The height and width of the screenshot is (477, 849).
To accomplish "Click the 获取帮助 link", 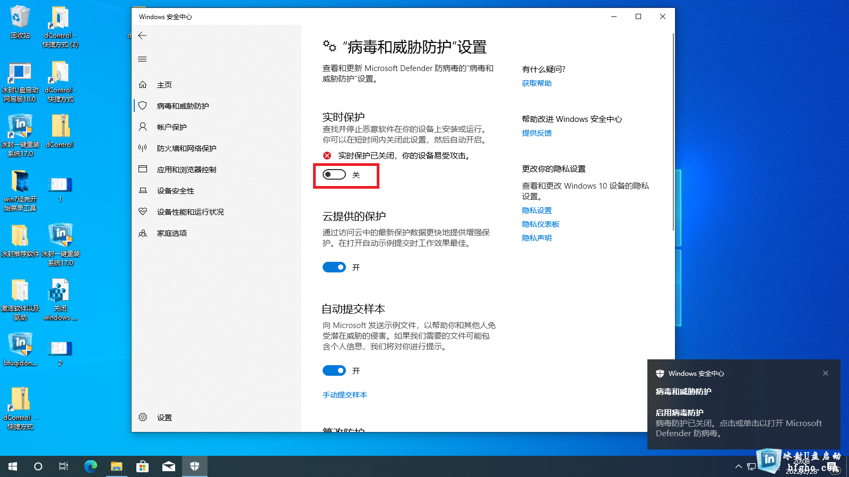I will click(536, 83).
